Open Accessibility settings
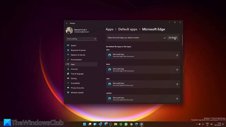This screenshot has width=226, height=127. [x=82, y=83]
